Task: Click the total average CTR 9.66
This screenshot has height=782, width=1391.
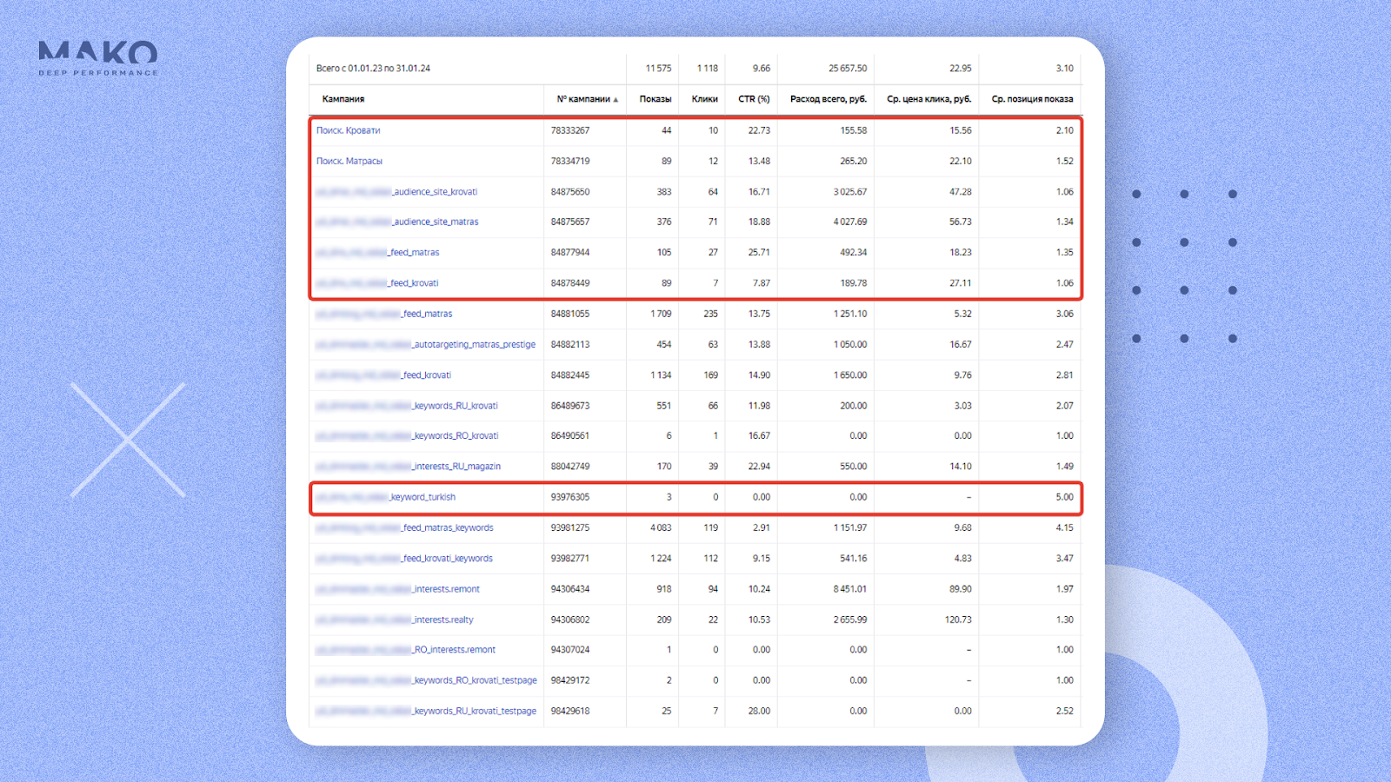Action: point(762,68)
